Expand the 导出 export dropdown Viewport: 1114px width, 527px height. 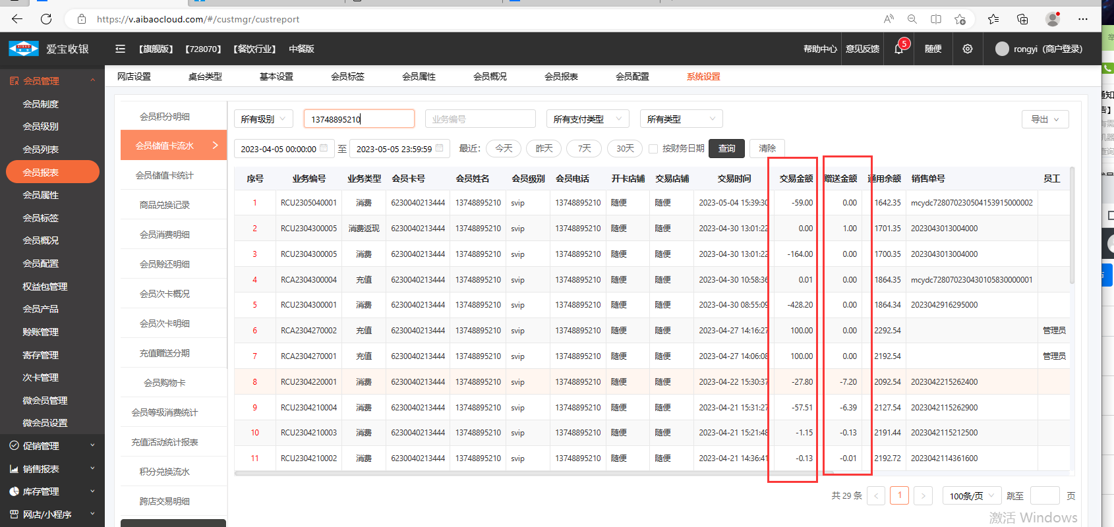[x=1045, y=119]
